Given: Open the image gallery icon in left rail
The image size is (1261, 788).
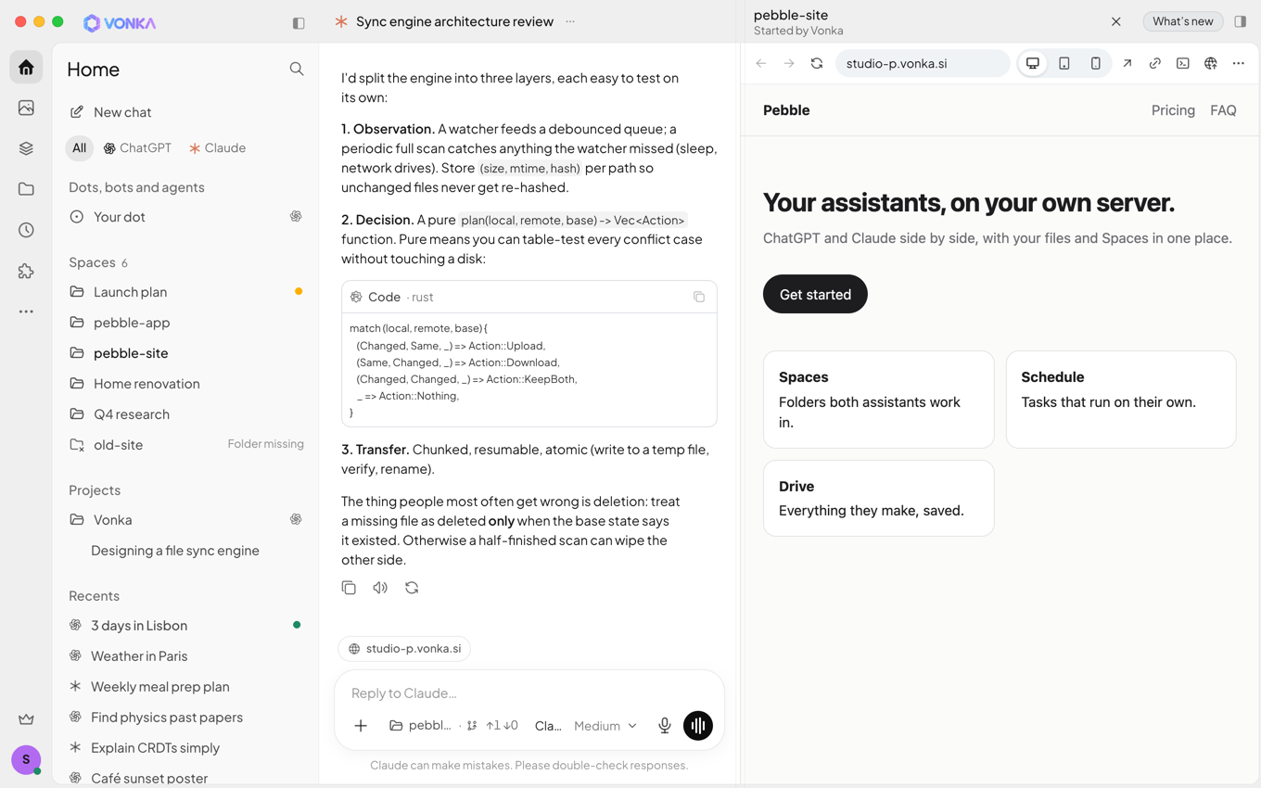Looking at the screenshot, I should (26, 108).
